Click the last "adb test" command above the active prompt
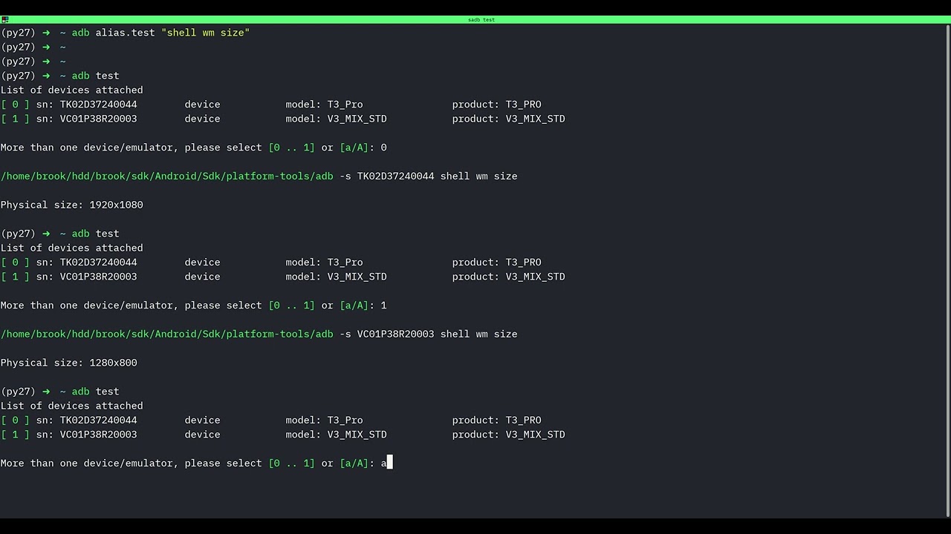The image size is (951, 534). 95,392
